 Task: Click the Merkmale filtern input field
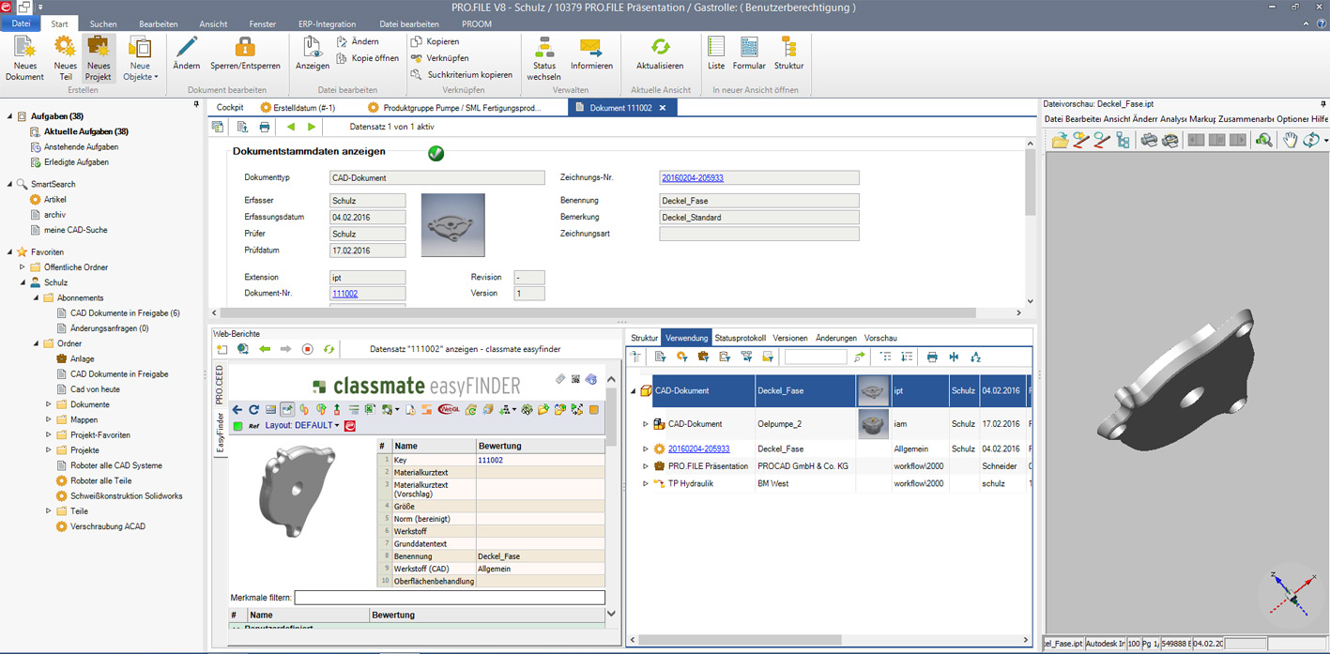point(450,598)
